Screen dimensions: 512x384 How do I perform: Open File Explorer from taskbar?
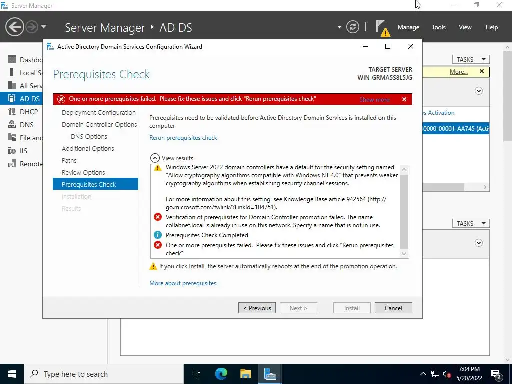pyautogui.click(x=246, y=374)
